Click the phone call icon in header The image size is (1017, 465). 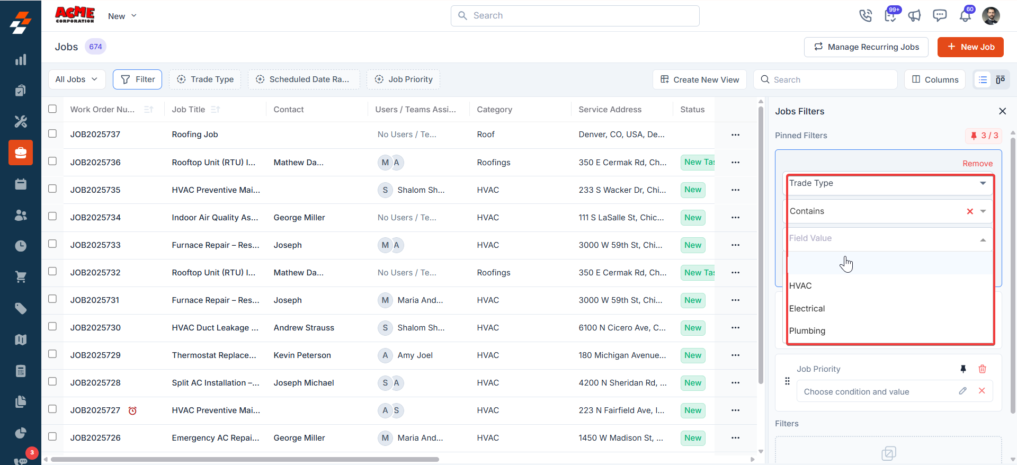[866, 16]
